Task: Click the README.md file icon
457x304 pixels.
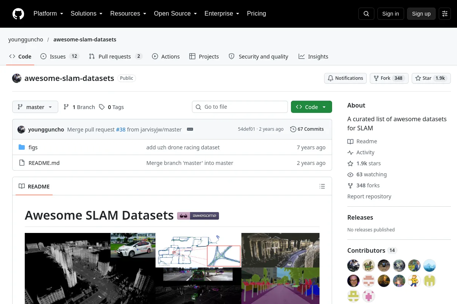Action: click(x=22, y=163)
